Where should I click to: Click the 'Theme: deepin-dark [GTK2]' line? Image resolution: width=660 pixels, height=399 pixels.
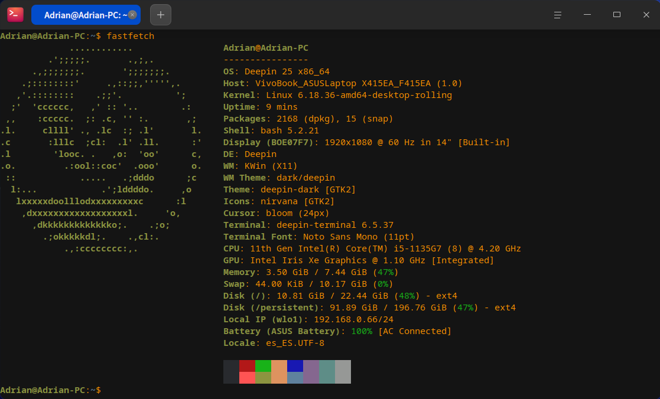290,189
